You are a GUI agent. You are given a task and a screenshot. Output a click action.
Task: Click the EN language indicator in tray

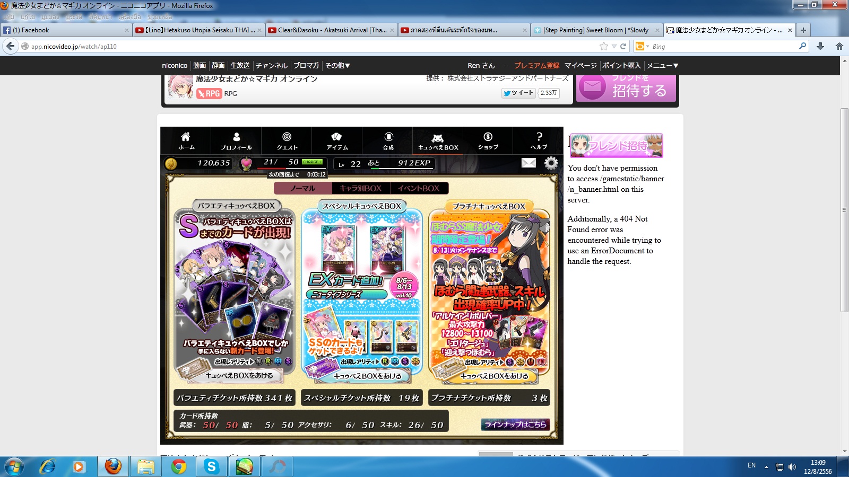[751, 465]
